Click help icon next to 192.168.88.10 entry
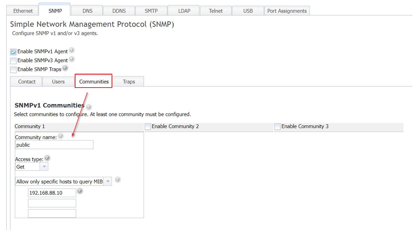The image size is (419, 235). pyautogui.click(x=80, y=191)
